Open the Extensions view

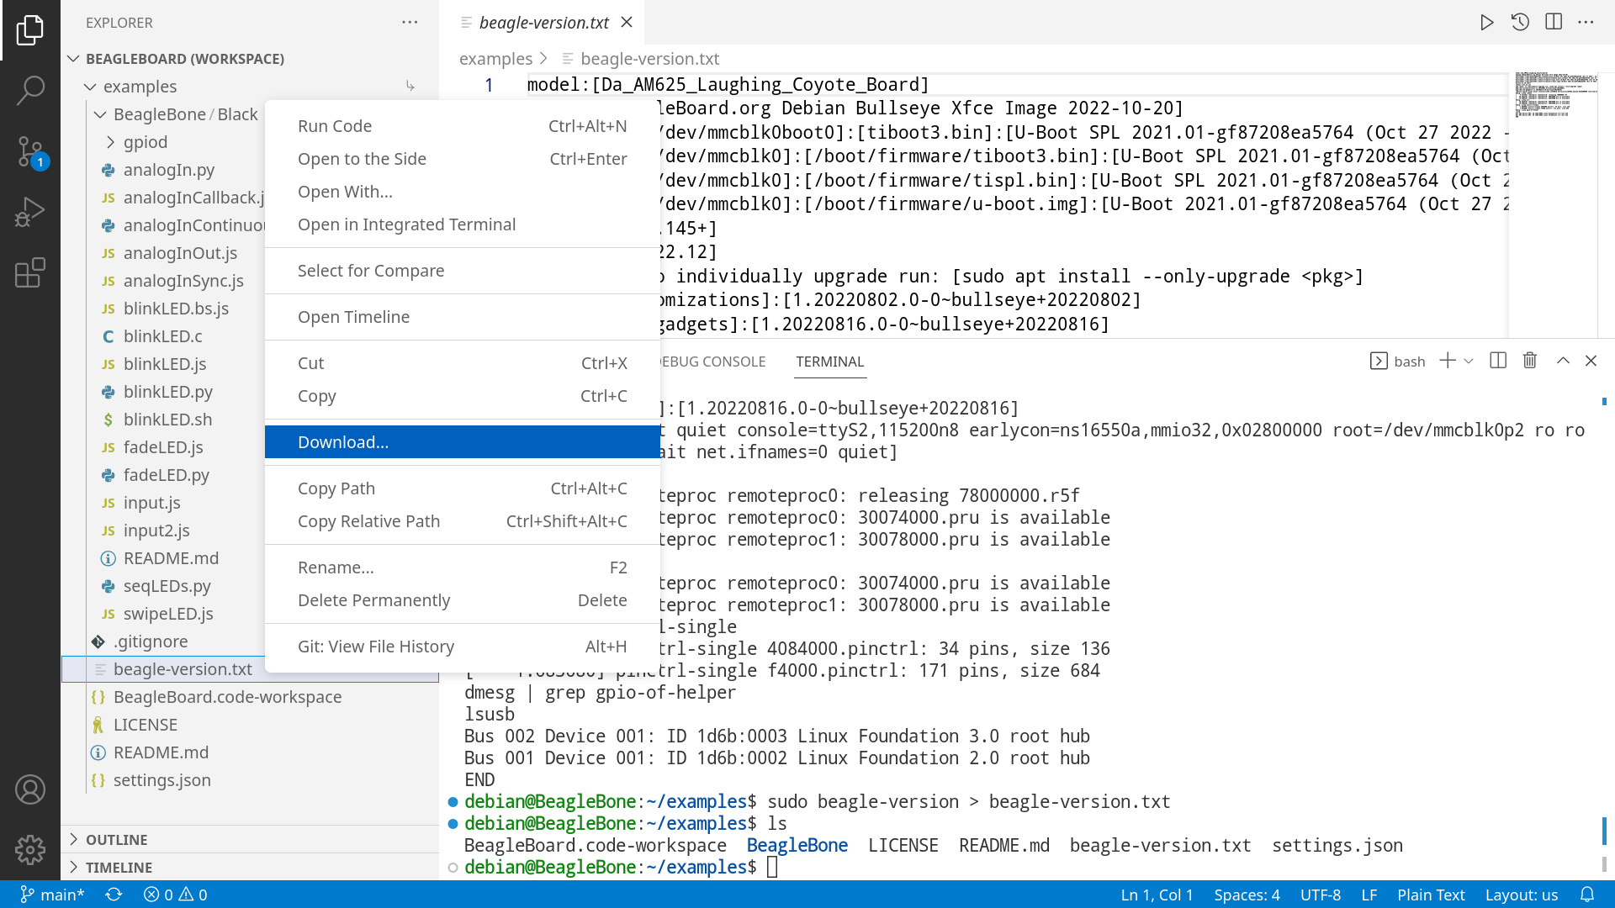[x=30, y=272]
